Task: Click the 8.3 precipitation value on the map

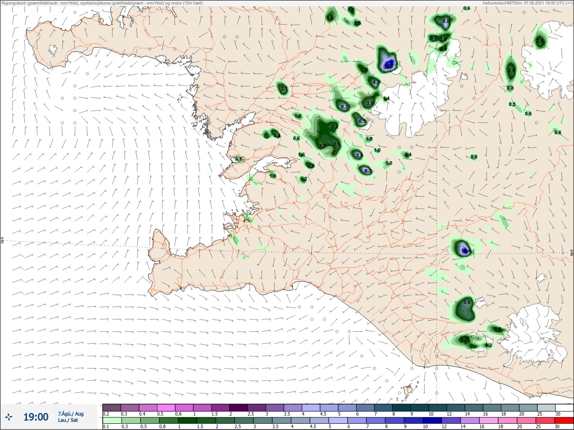Action: (368, 171)
